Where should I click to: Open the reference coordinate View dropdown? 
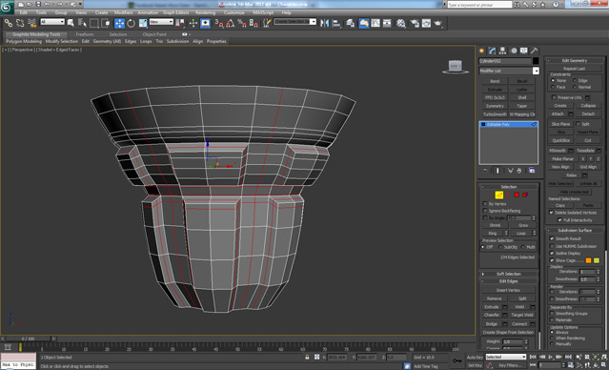click(161, 22)
